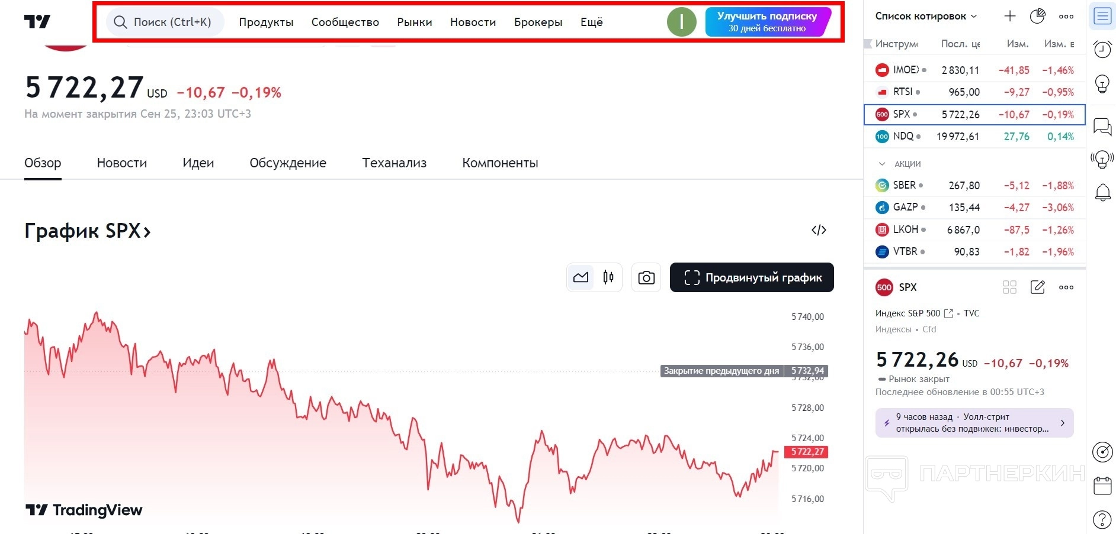Click the LKOH logo in the watchlist
The height and width of the screenshot is (534, 1116).
tap(882, 230)
